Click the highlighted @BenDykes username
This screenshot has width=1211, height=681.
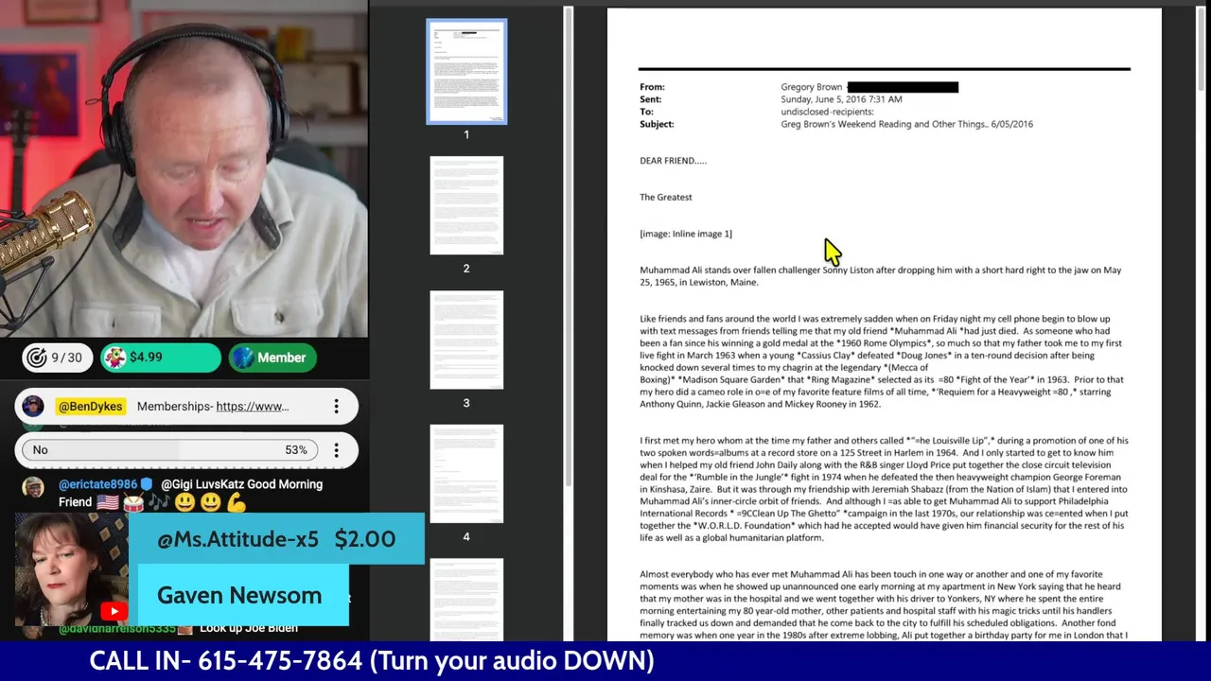pyautogui.click(x=91, y=407)
